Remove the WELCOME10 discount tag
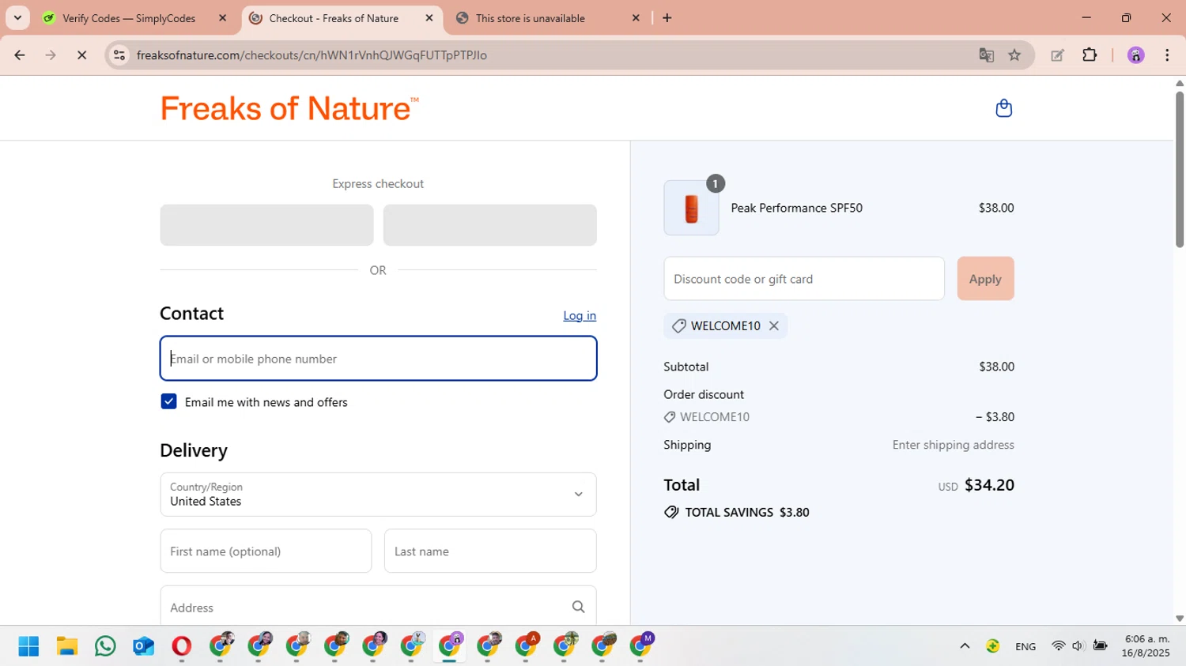The width and height of the screenshot is (1186, 666). pyautogui.click(x=774, y=325)
